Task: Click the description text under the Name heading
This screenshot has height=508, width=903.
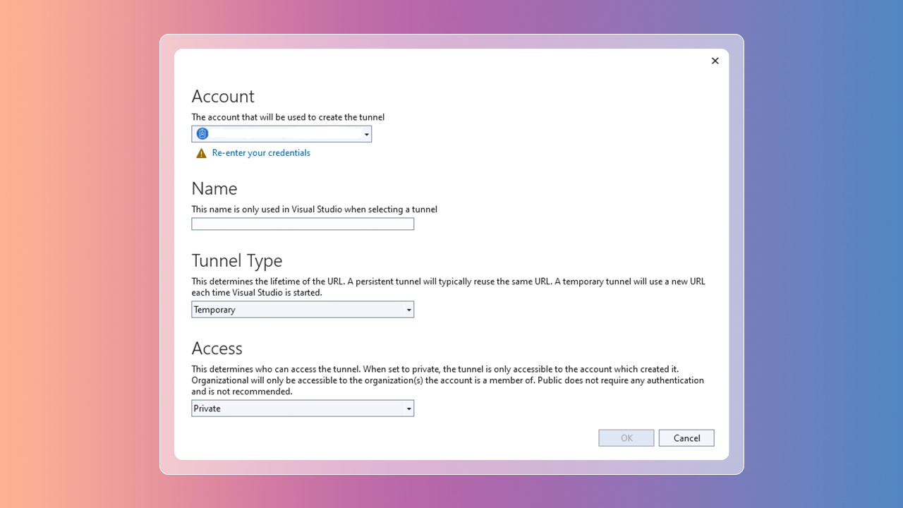Action: pyautogui.click(x=315, y=210)
